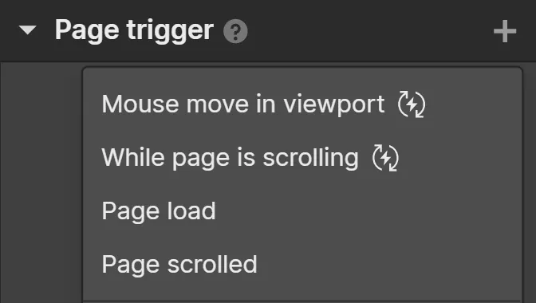
Task: Click the word 'Page' in section title
Action: pos(87,31)
